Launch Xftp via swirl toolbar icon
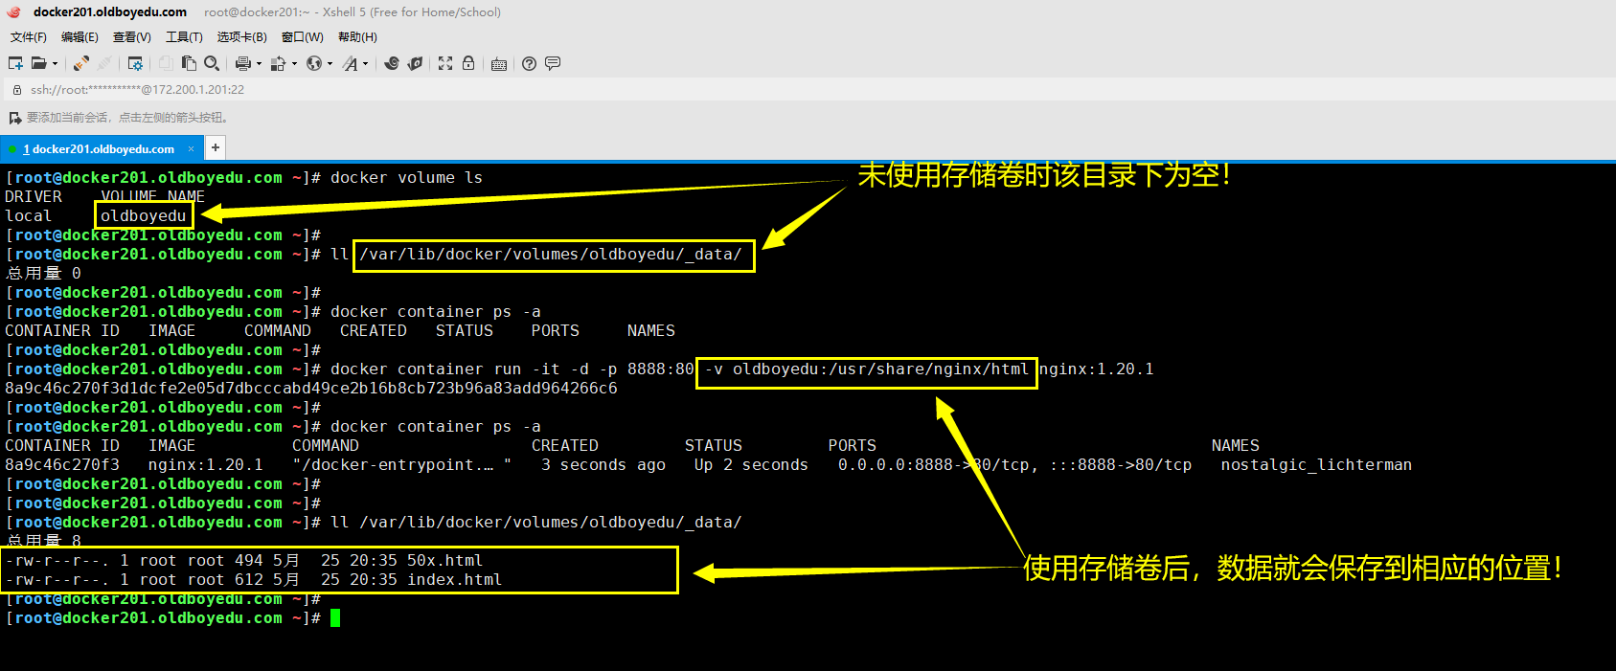 click(392, 63)
